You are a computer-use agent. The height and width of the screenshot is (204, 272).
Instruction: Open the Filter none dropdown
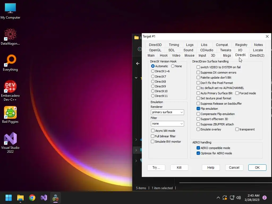click(167, 124)
